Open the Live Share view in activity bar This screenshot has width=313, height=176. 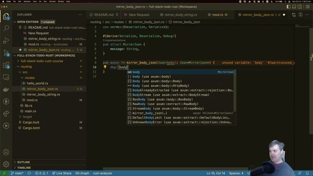6,113
